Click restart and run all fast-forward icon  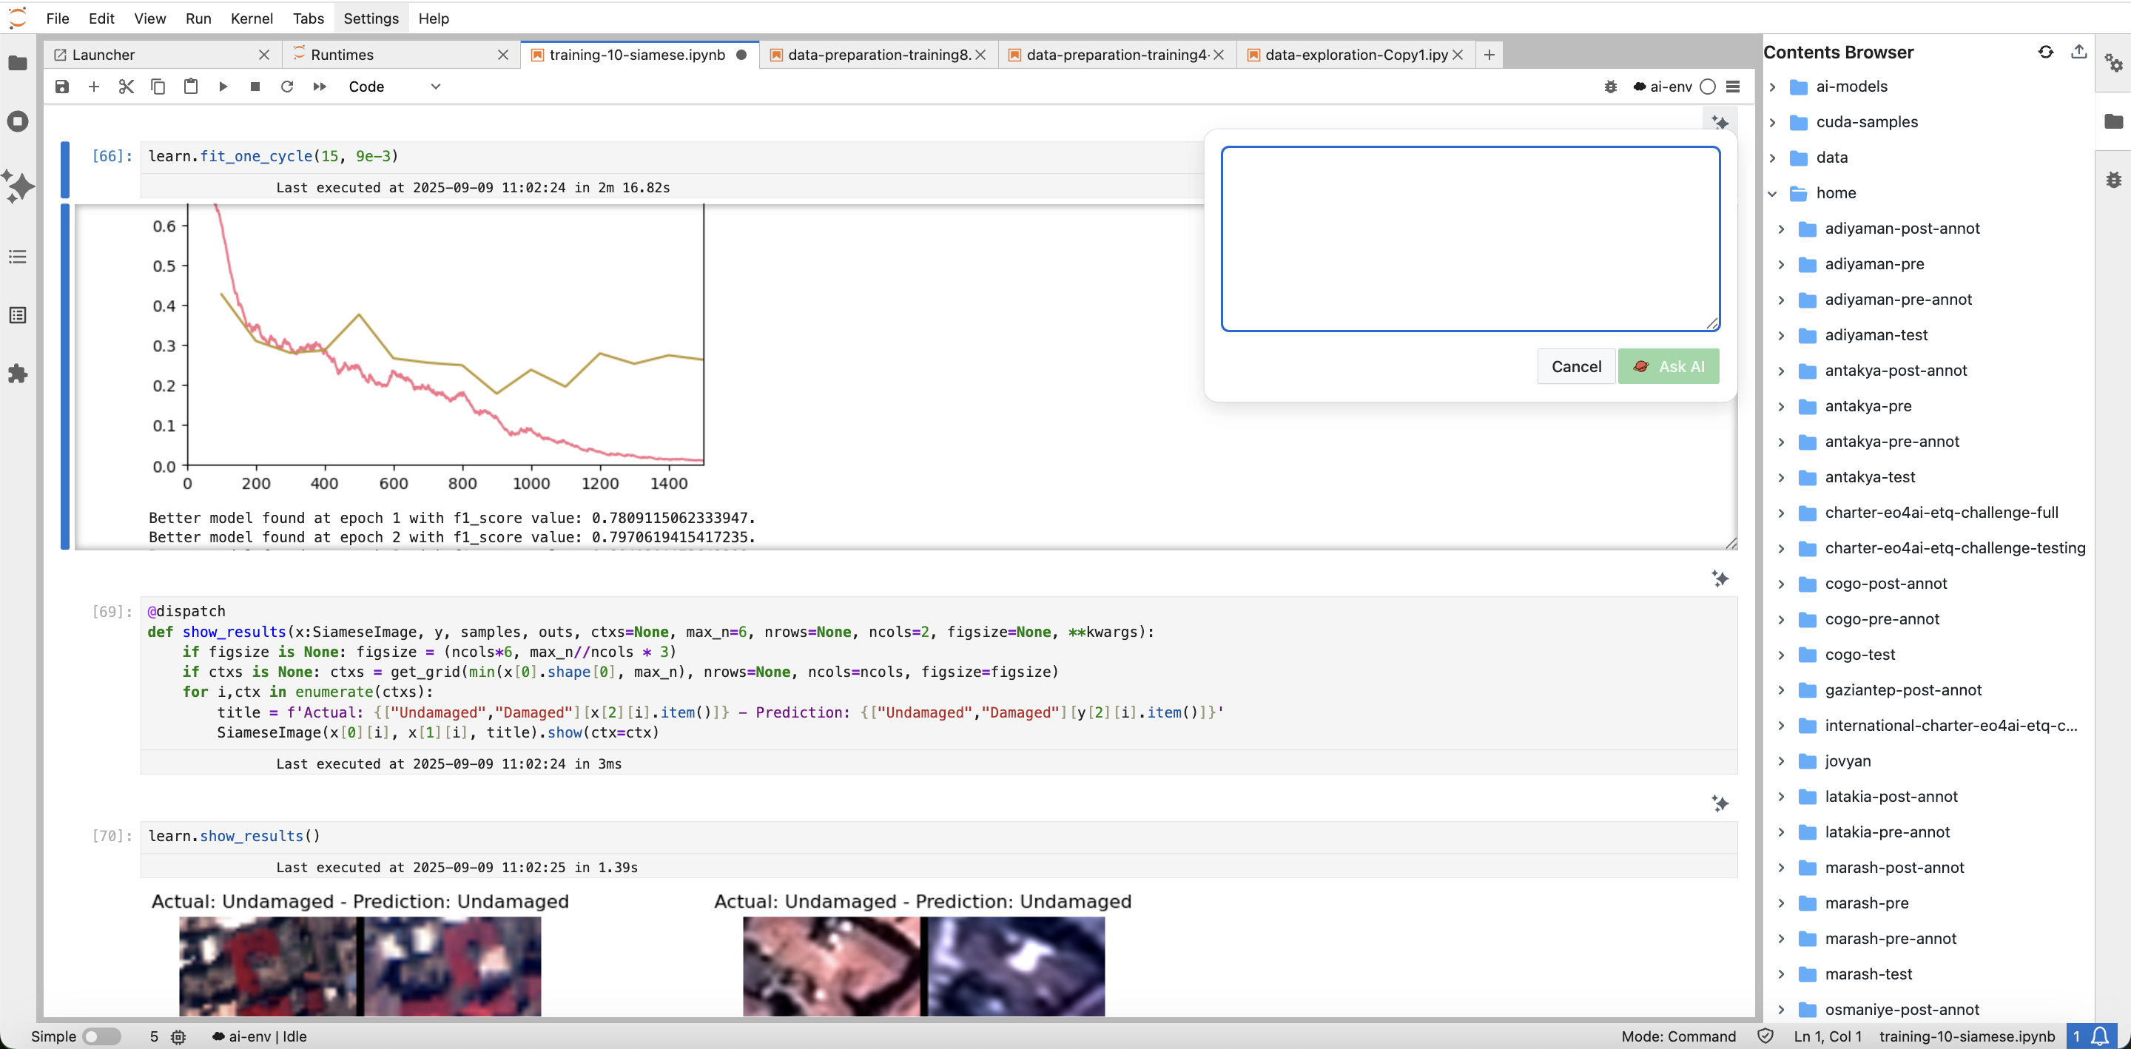320,87
